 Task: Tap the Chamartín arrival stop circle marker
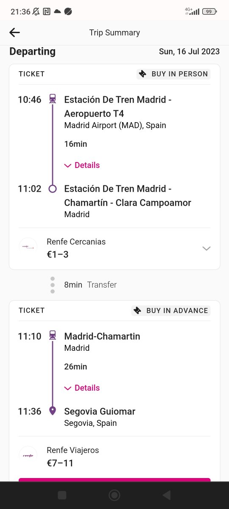click(53, 189)
